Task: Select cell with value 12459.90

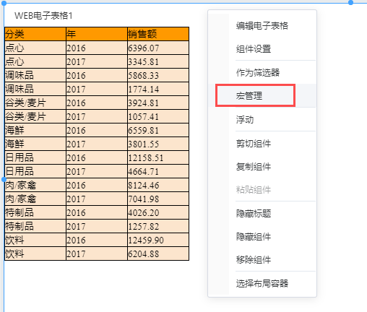Action: 158,240
